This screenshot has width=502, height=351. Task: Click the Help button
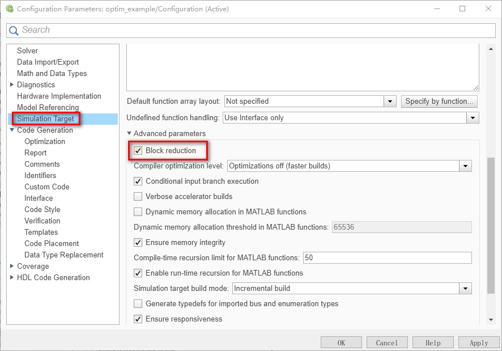433,342
